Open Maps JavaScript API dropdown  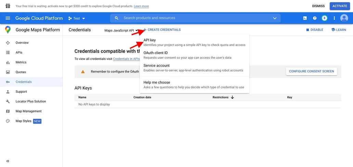tap(121, 30)
